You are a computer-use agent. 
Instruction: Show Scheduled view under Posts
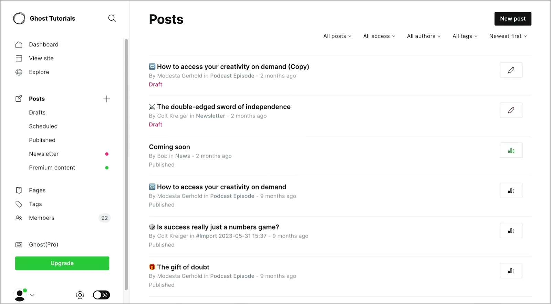(43, 126)
